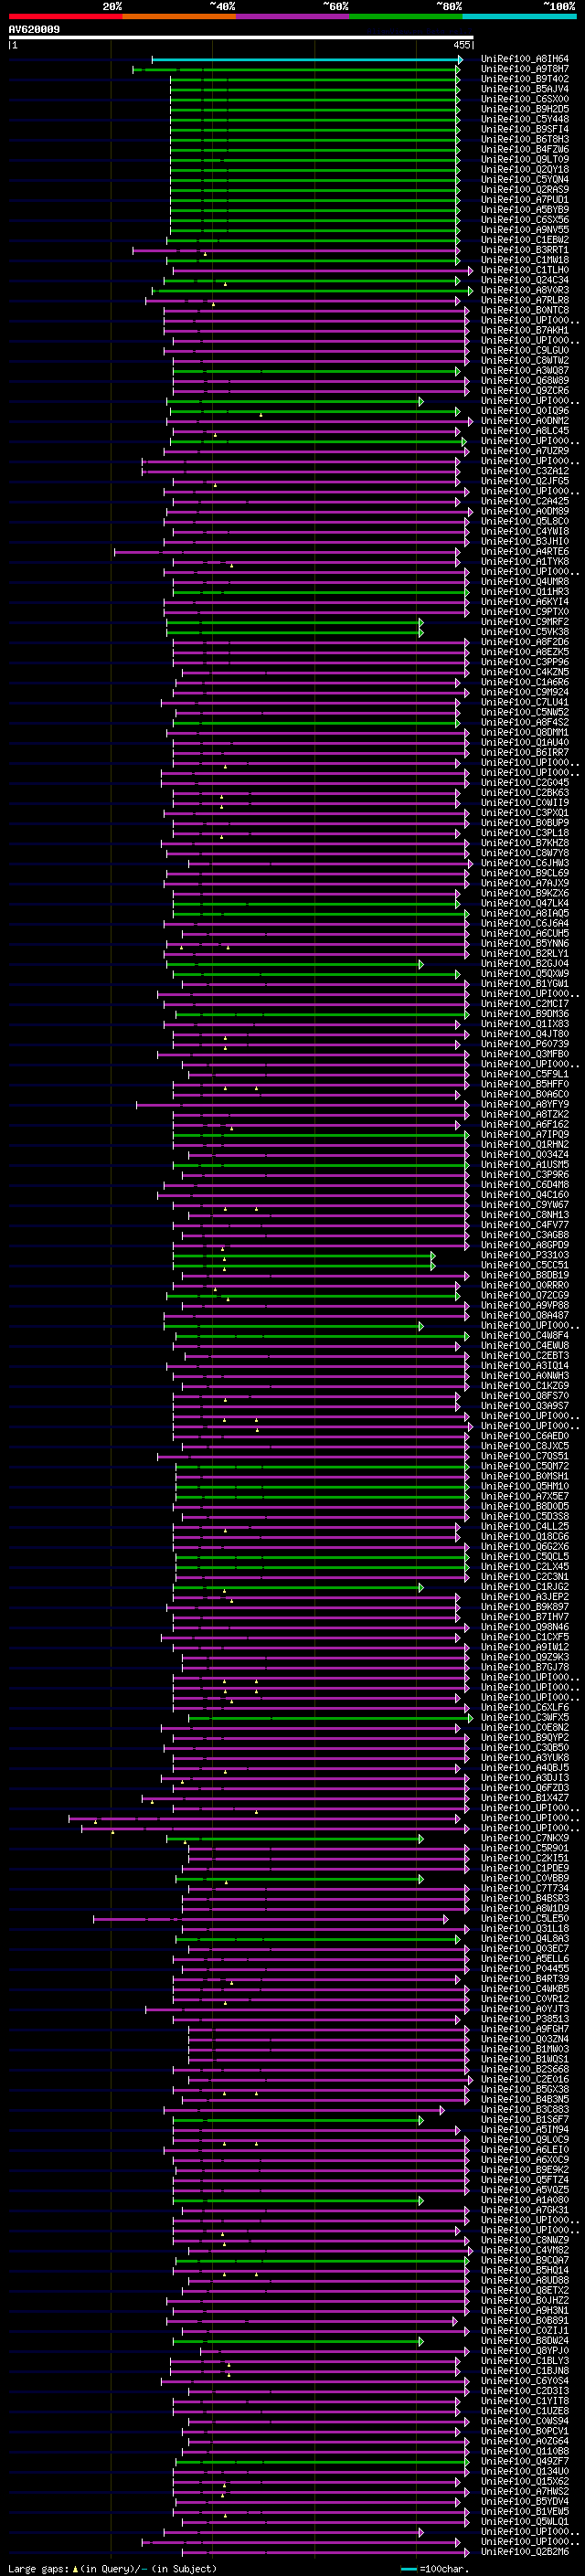Select the UniRef100_C6Y0S4 hit label

524,2381
